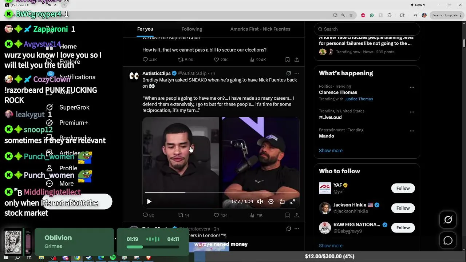Follow RAW EGG NATIONALIST account
466x262 pixels.
tap(403, 228)
